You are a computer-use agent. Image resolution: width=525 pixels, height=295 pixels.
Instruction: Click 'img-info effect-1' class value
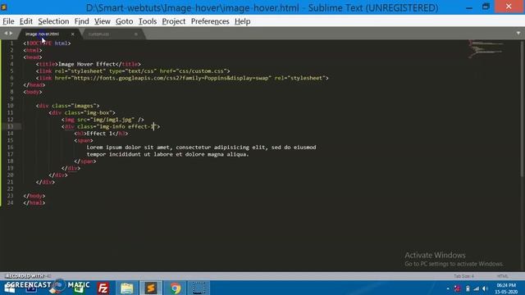pyautogui.click(x=126, y=126)
